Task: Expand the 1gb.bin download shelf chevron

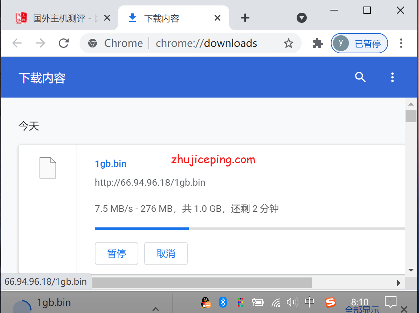Action: coord(156,309)
